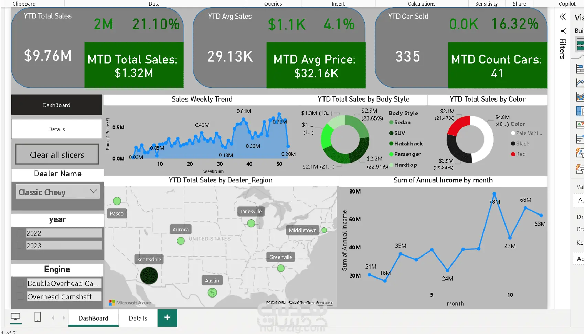Choose the KPI visual icon with triangles

[x=580, y=125]
